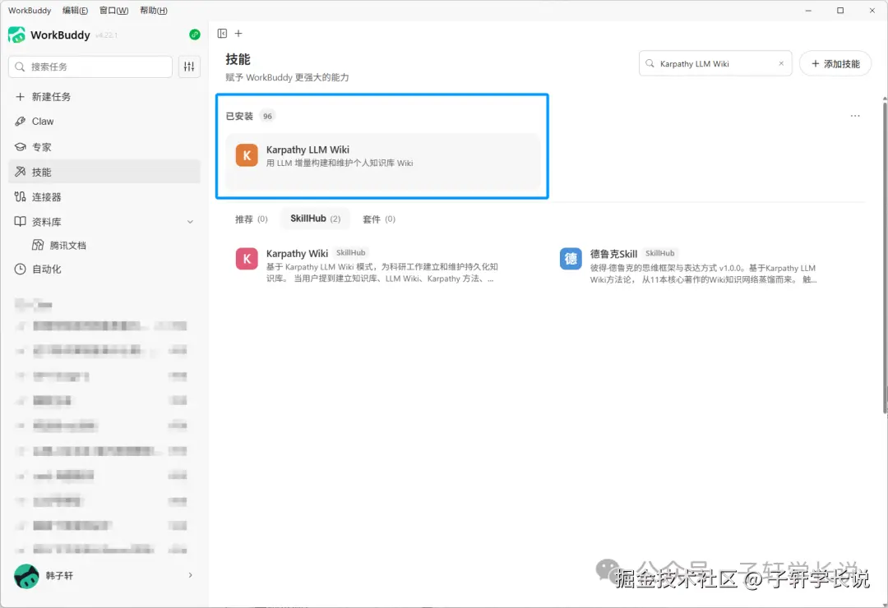Viewport: 888px width, 608px height.
Task: Click the 已安装 heading text
Action: click(x=239, y=116)
